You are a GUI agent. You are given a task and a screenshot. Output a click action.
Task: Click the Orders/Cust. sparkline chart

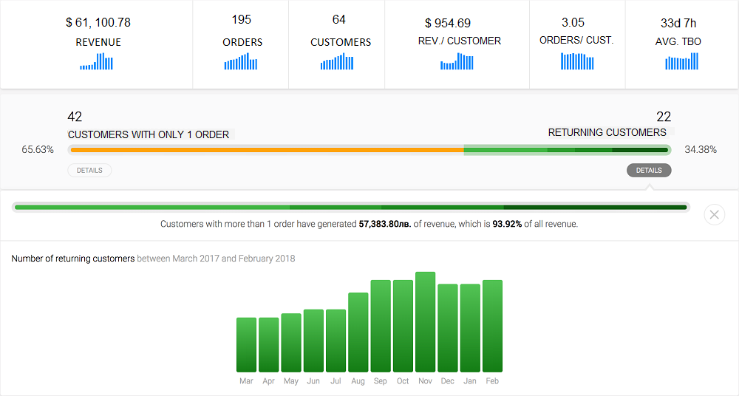[577, 62]
